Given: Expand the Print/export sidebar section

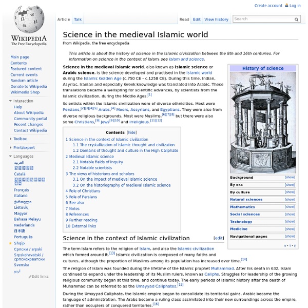Looking at the screenshot, I should (x=10, y=147).
